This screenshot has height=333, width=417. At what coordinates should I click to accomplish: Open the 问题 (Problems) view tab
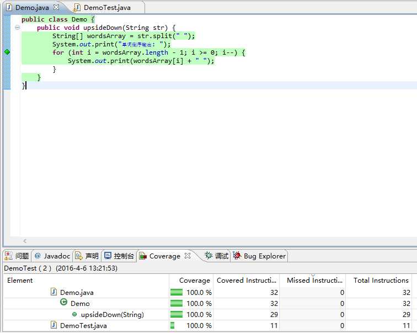click(x=17, y=256)
